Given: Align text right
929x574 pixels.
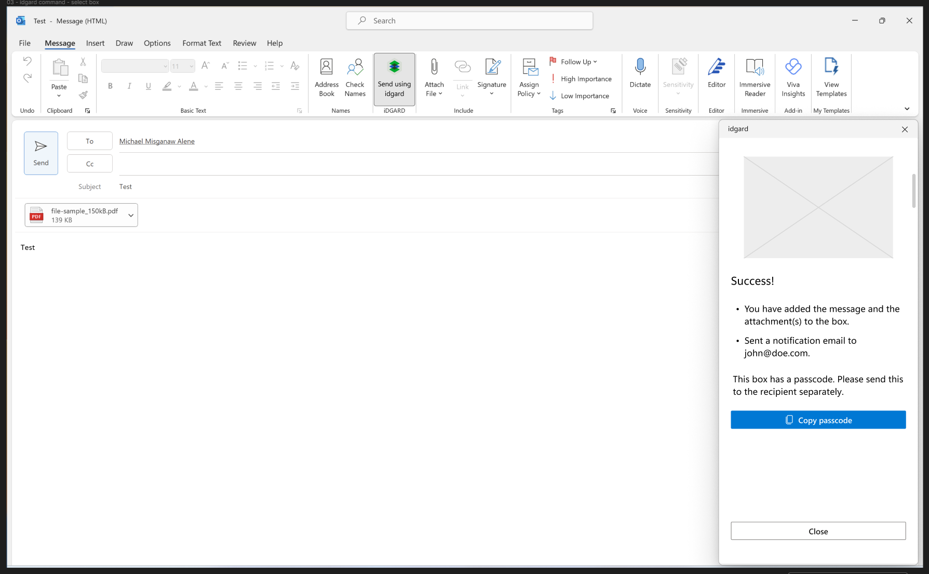Looking at the screenshot, I should (258, 86).
